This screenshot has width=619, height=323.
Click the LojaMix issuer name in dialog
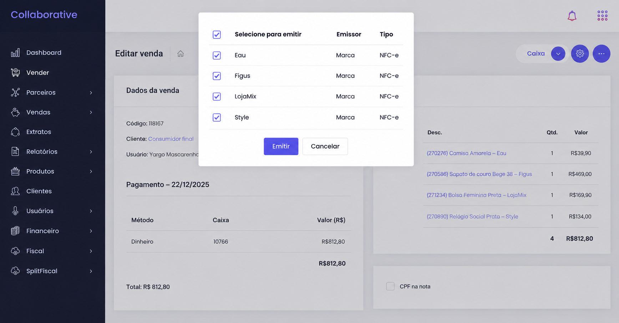(x=245, y=96)
